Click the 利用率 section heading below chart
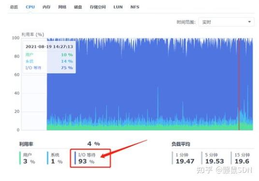Image resolution: width=259 pixels, height=181 pixels. tap(26, 144)
